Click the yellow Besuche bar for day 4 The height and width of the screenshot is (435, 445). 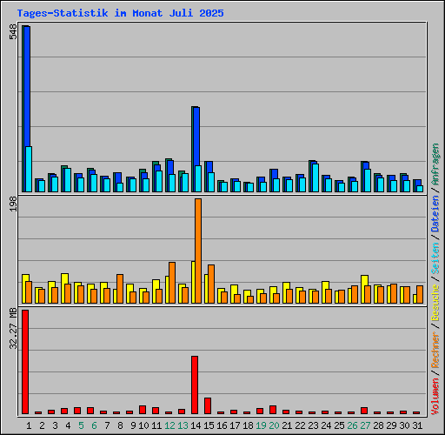click(x=64, y=288)
